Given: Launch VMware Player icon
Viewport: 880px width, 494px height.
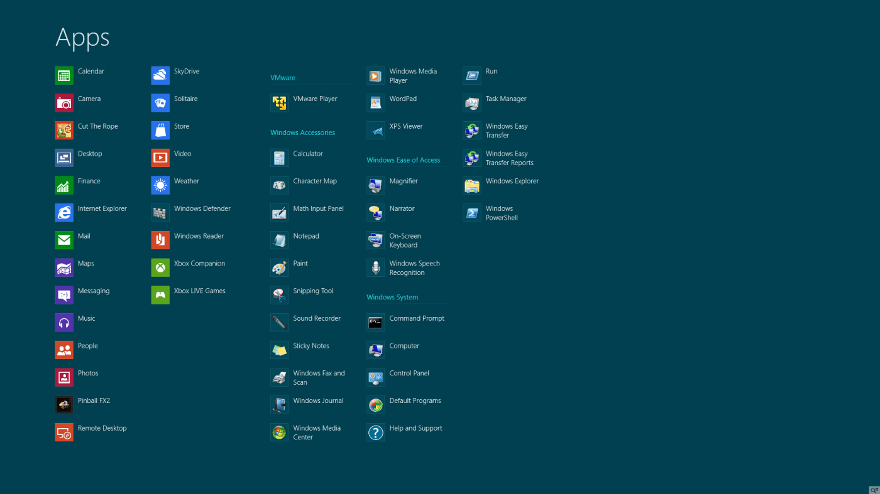Looking at the screenshot, I should point(280,103).
